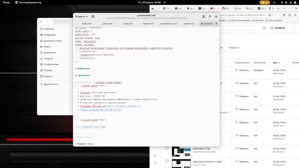The height and width of the screenshot is (168, 299).
Task: Open visibility dropdown in the Проверка row
Action: pyautogui.click(x=244, y=70)
